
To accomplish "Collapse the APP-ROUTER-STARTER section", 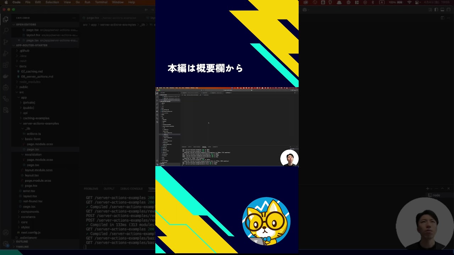I will click(45, 45).
